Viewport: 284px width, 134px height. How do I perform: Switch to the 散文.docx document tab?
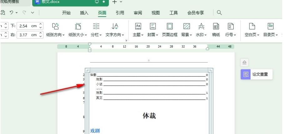coord(70,2)
